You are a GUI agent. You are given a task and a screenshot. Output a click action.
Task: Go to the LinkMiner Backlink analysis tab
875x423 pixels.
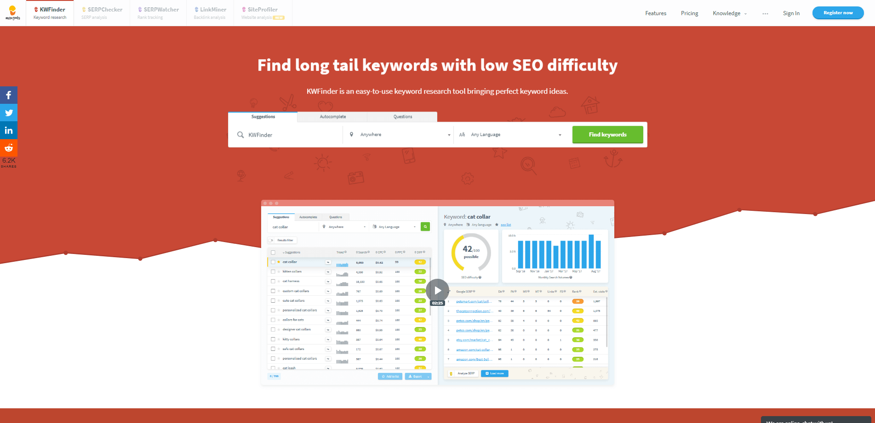(x=210, y=13)
